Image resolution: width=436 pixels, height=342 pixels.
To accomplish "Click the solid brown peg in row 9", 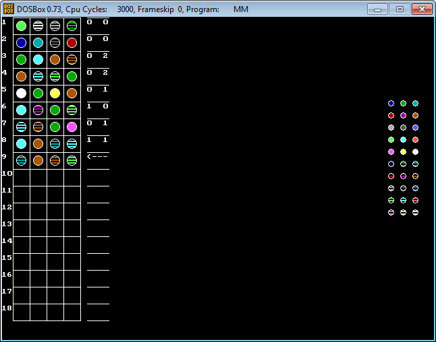I will (x=38, y=160).
